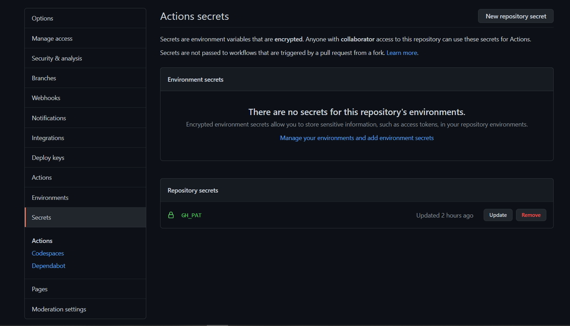
Task: Open the Pages settings section
Action: tap(39, 289)
